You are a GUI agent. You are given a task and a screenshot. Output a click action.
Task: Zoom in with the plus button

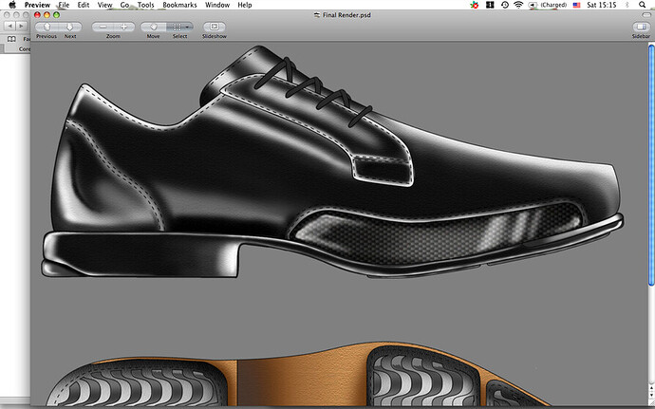pos(123,27)
